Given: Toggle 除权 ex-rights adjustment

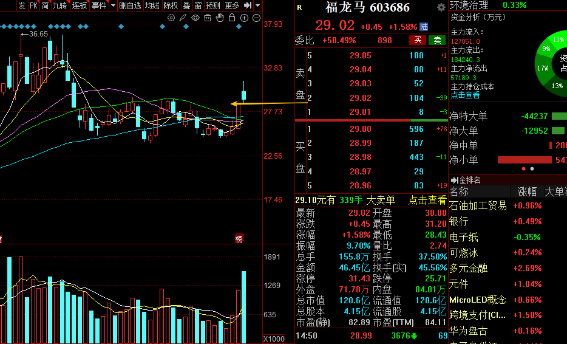Looking at the screenshot, I should click(x=171, y=5).
